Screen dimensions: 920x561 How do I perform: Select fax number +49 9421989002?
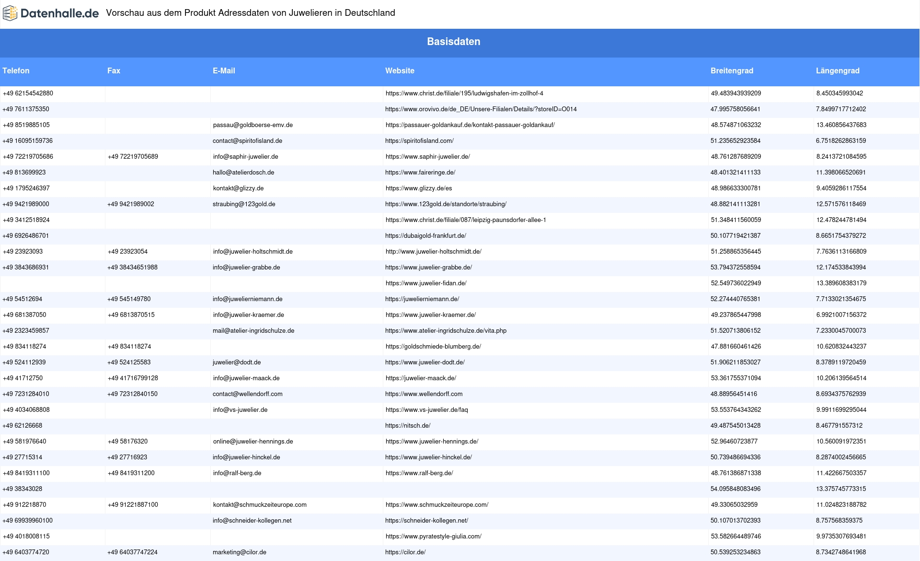tap(131, 204)
